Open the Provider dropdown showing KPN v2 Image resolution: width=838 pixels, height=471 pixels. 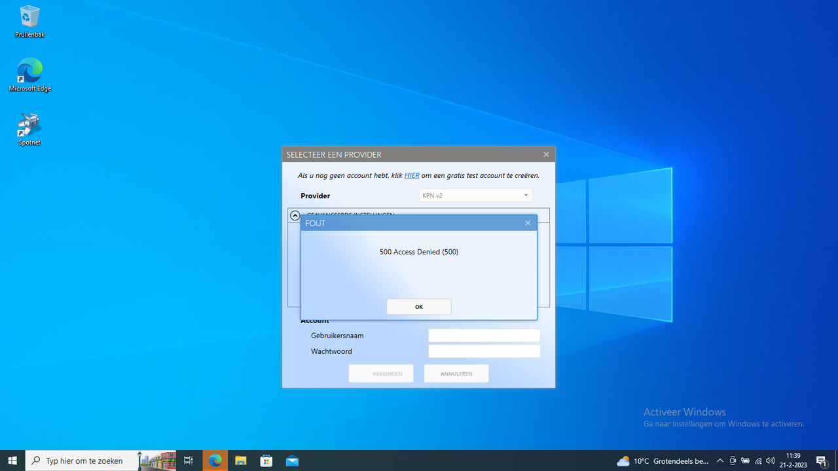click(476, 196)
